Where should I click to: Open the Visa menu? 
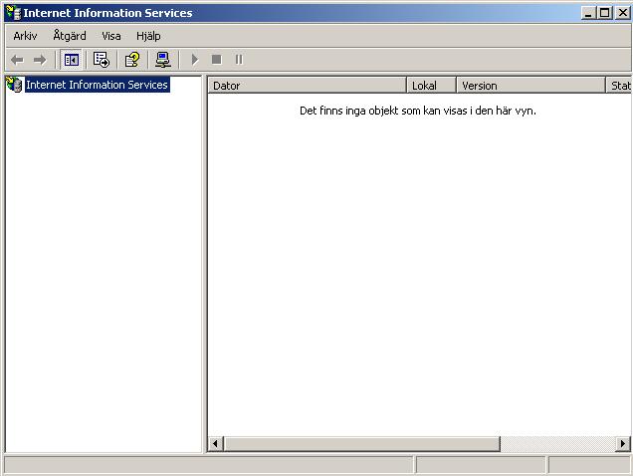coord(111,36)
